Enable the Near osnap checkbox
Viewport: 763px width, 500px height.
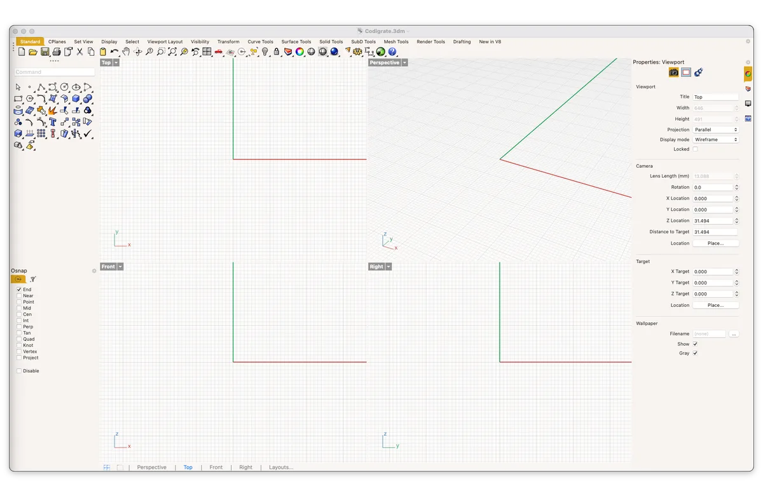tap(19, 296)
